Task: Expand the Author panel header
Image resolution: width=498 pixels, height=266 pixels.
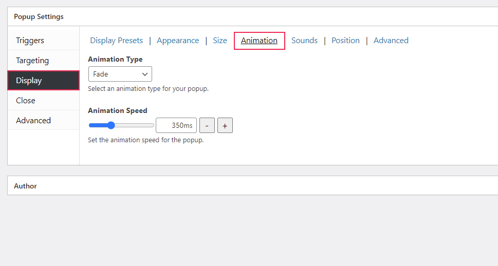Action: tap(26, 186)
